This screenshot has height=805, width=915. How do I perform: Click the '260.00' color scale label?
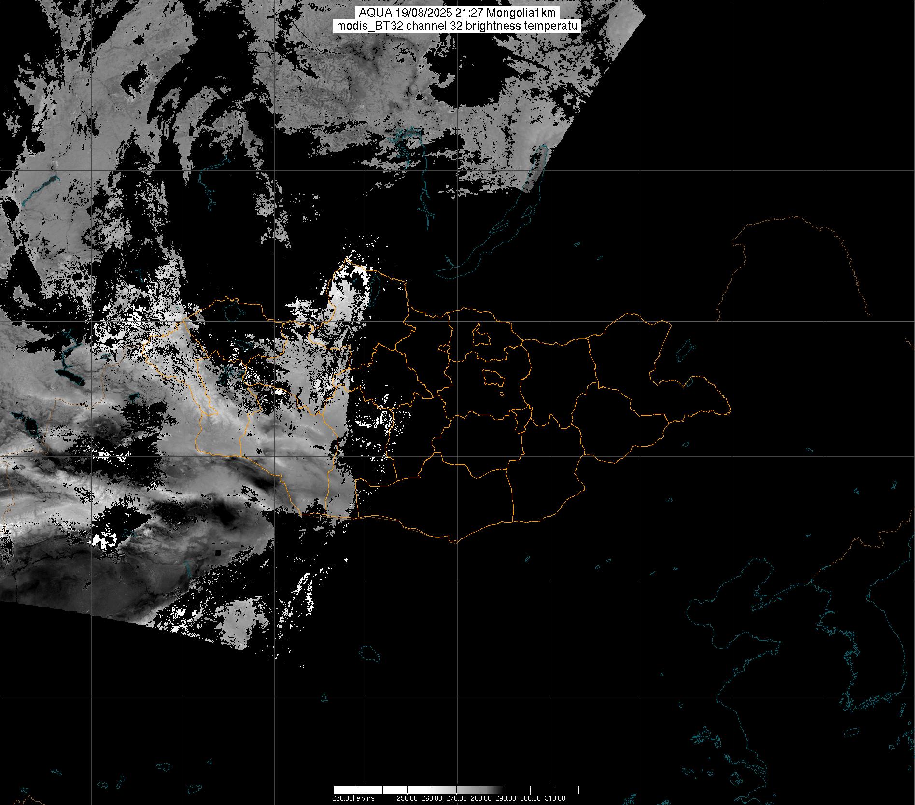(432, 798)
